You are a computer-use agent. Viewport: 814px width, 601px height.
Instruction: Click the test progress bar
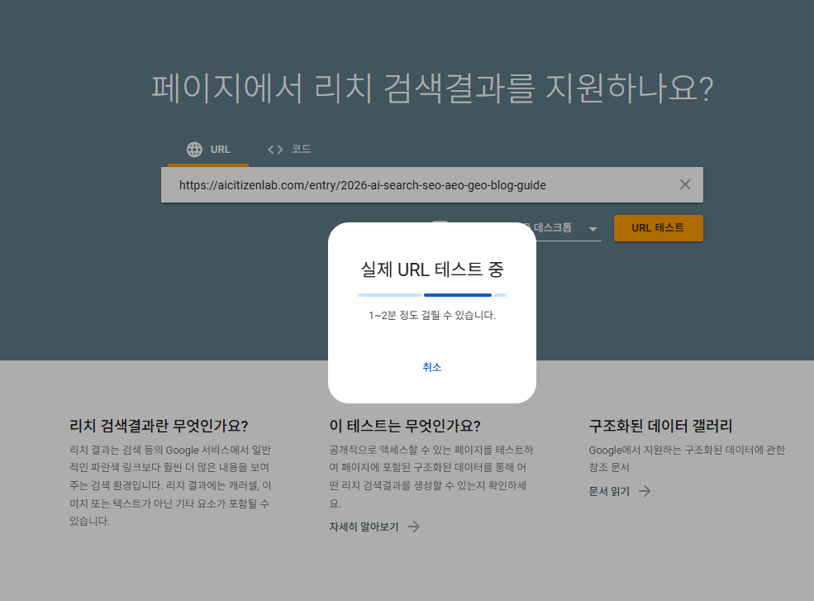click(x=431, y=294)
